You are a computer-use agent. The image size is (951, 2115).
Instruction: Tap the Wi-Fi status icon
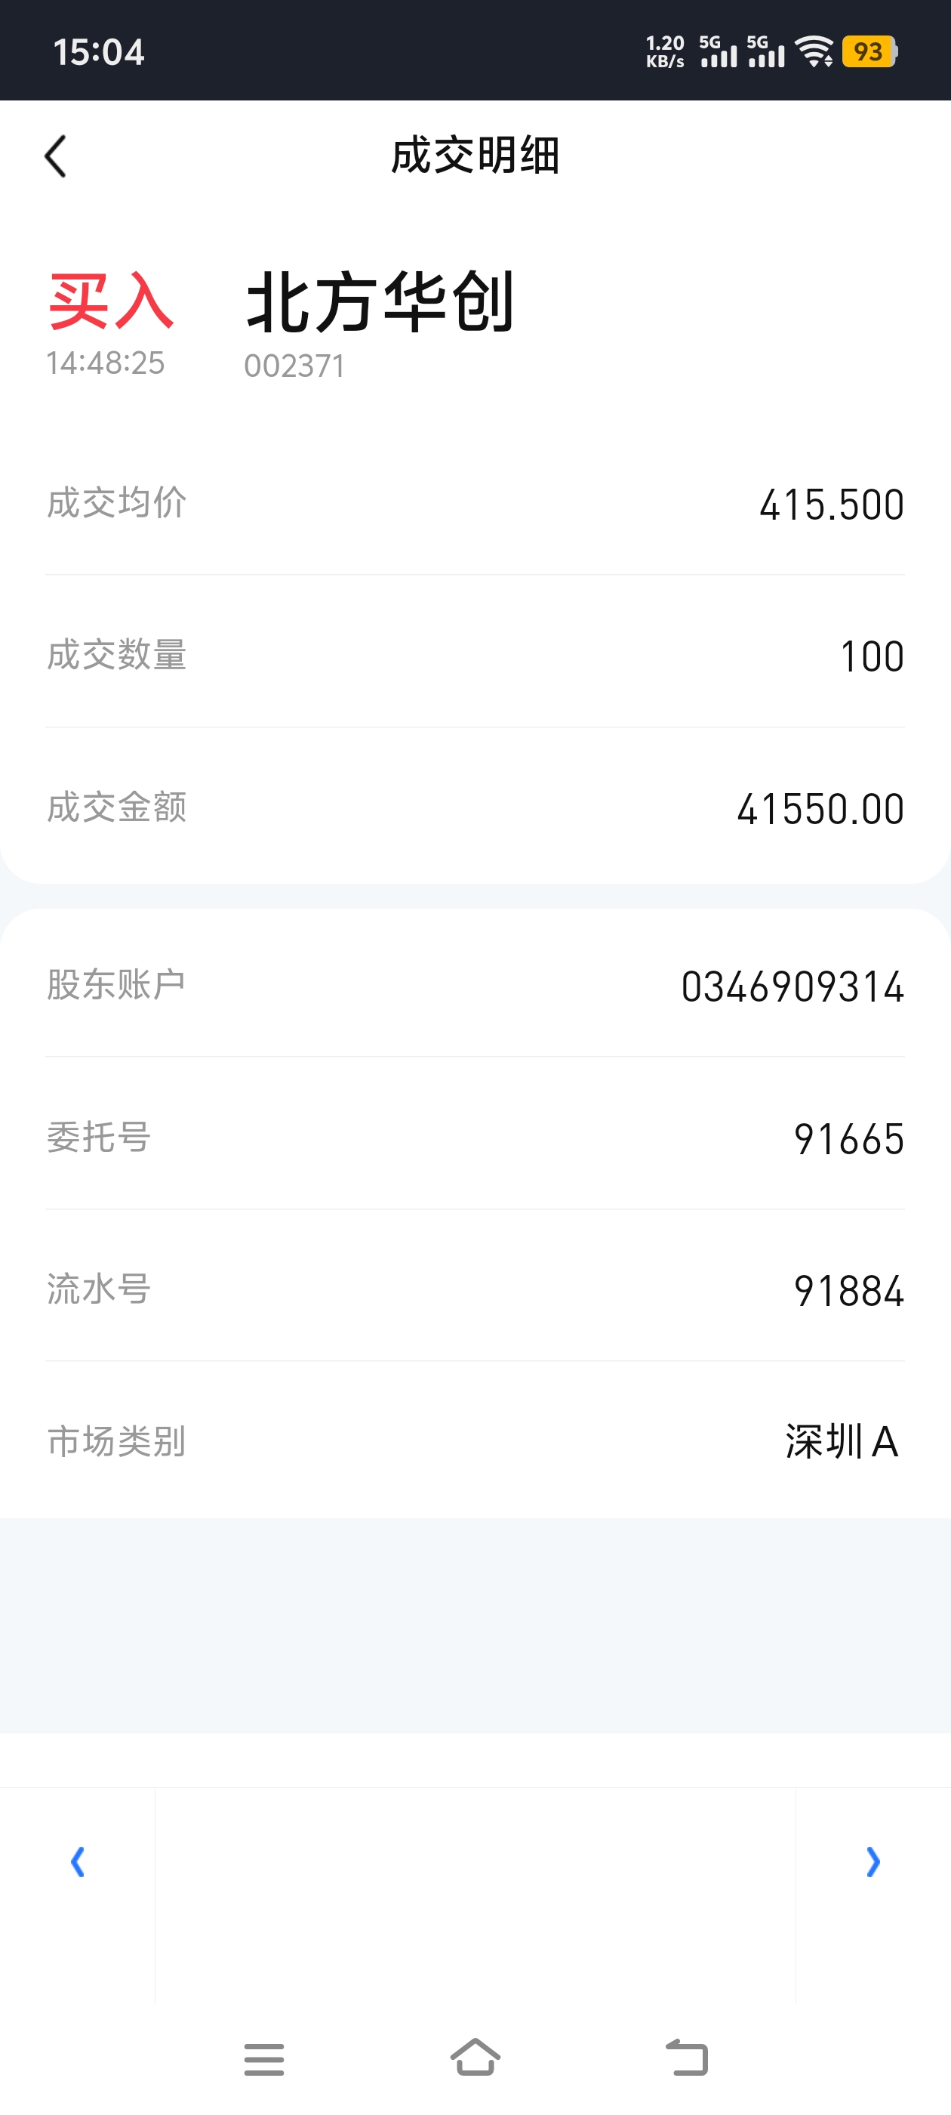[x=815, y=51]
